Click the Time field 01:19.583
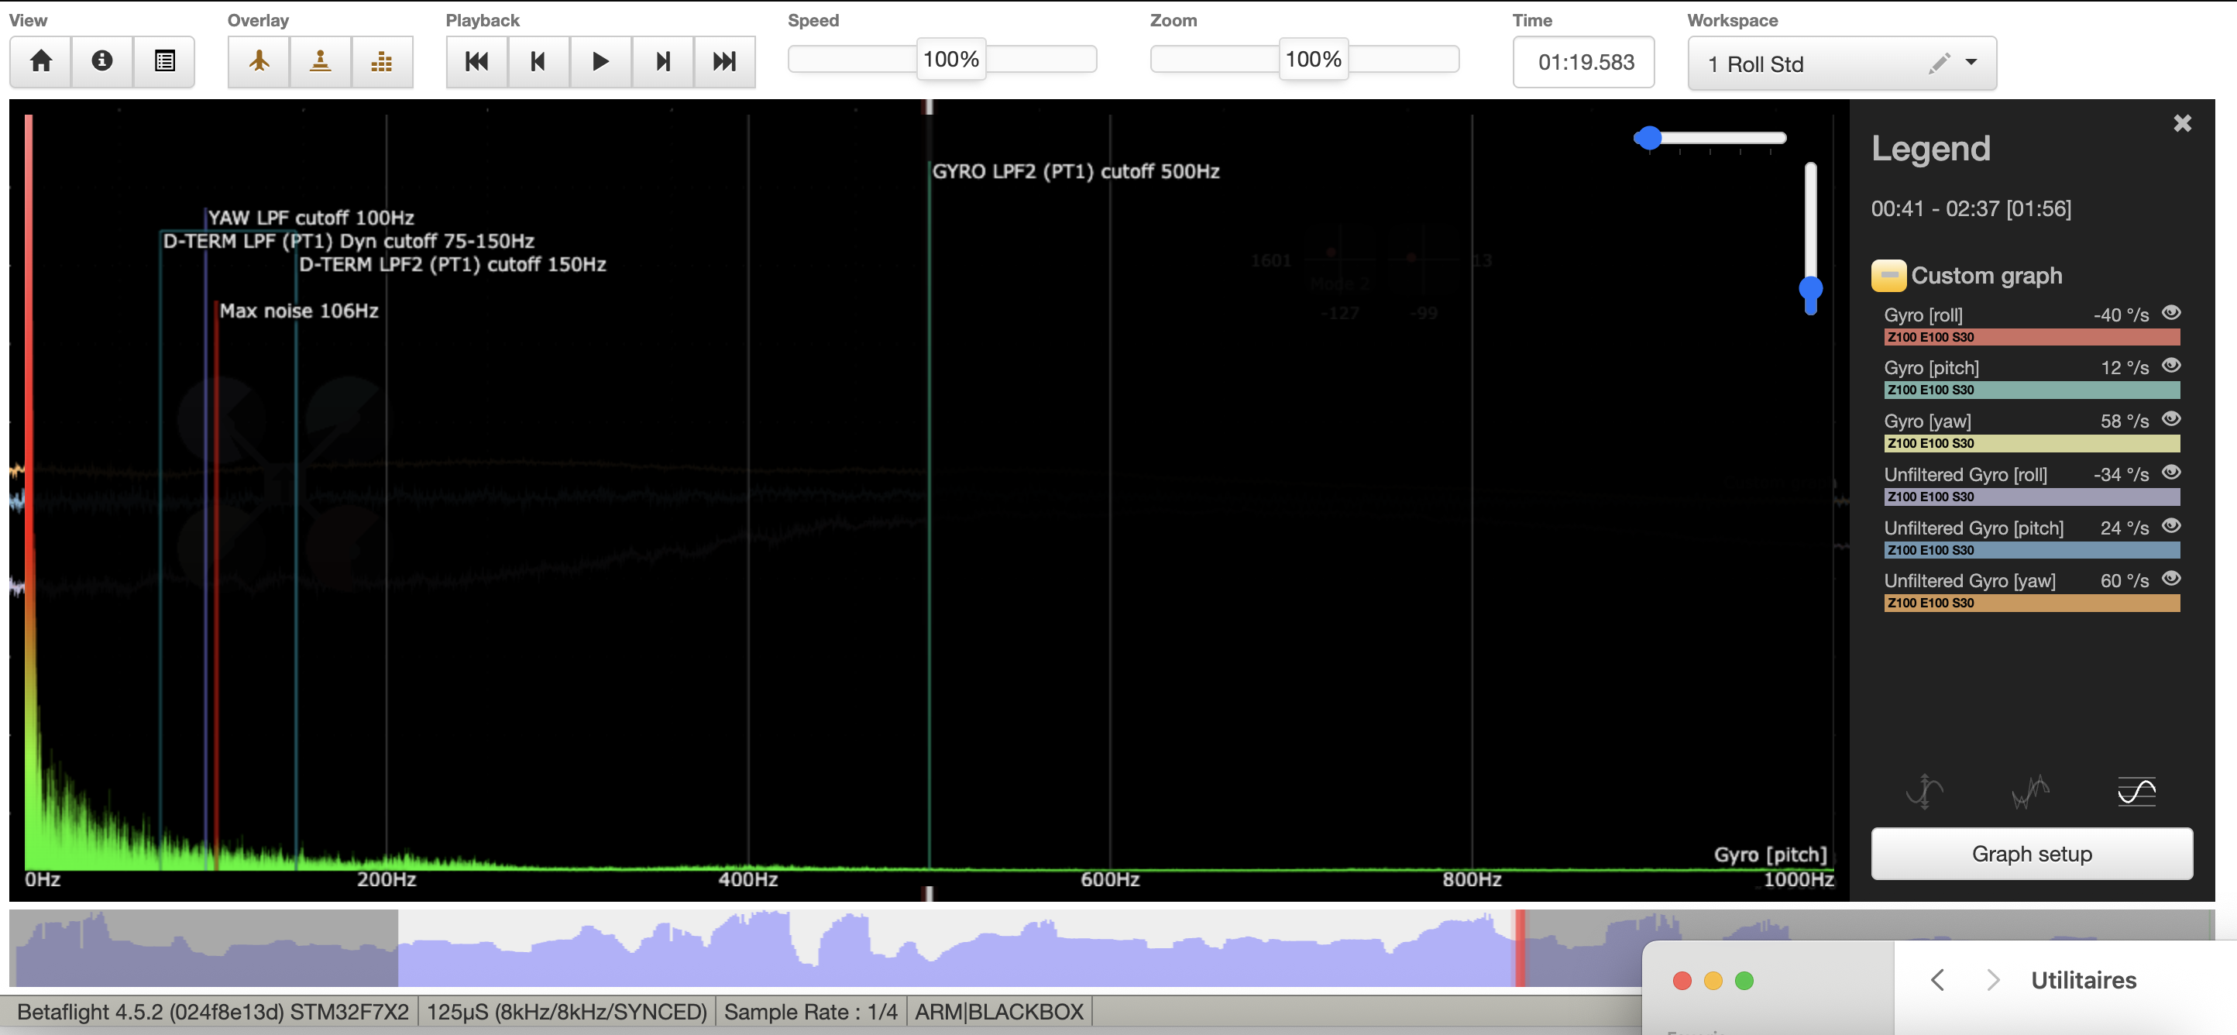 click(1583, 63)
